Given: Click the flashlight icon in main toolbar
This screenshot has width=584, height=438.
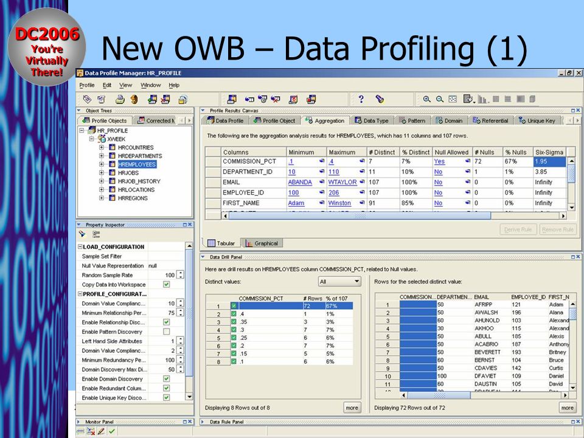Looking at the screenshot, I should pos(380,99).
